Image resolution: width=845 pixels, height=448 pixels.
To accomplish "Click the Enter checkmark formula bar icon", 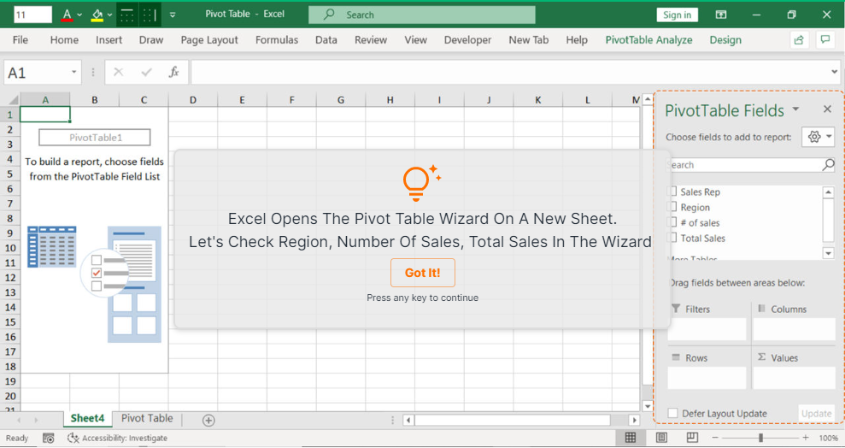I will tap(146, 72).
